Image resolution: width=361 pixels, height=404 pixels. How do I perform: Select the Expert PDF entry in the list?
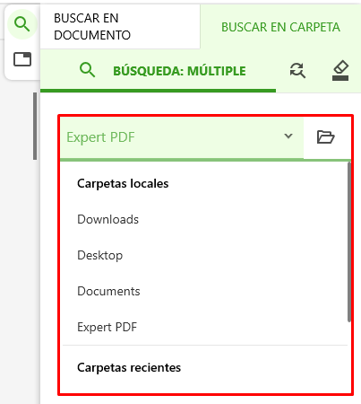(x=107, y=327)
